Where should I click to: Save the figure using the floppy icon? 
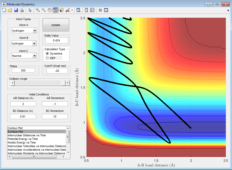coord(16,10)
